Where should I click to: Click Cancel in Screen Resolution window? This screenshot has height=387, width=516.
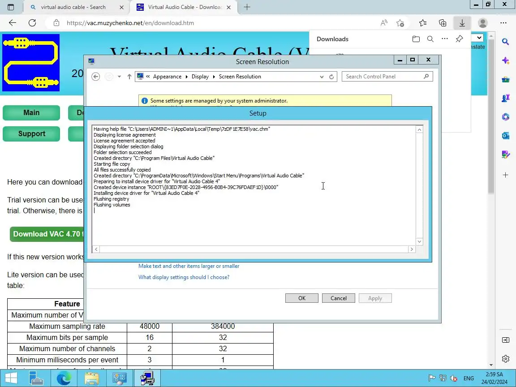click(338, 298)
